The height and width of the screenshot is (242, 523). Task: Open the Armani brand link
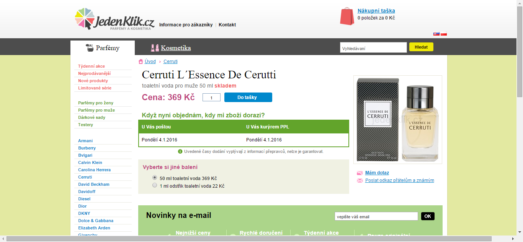click(x=85, y=141)
